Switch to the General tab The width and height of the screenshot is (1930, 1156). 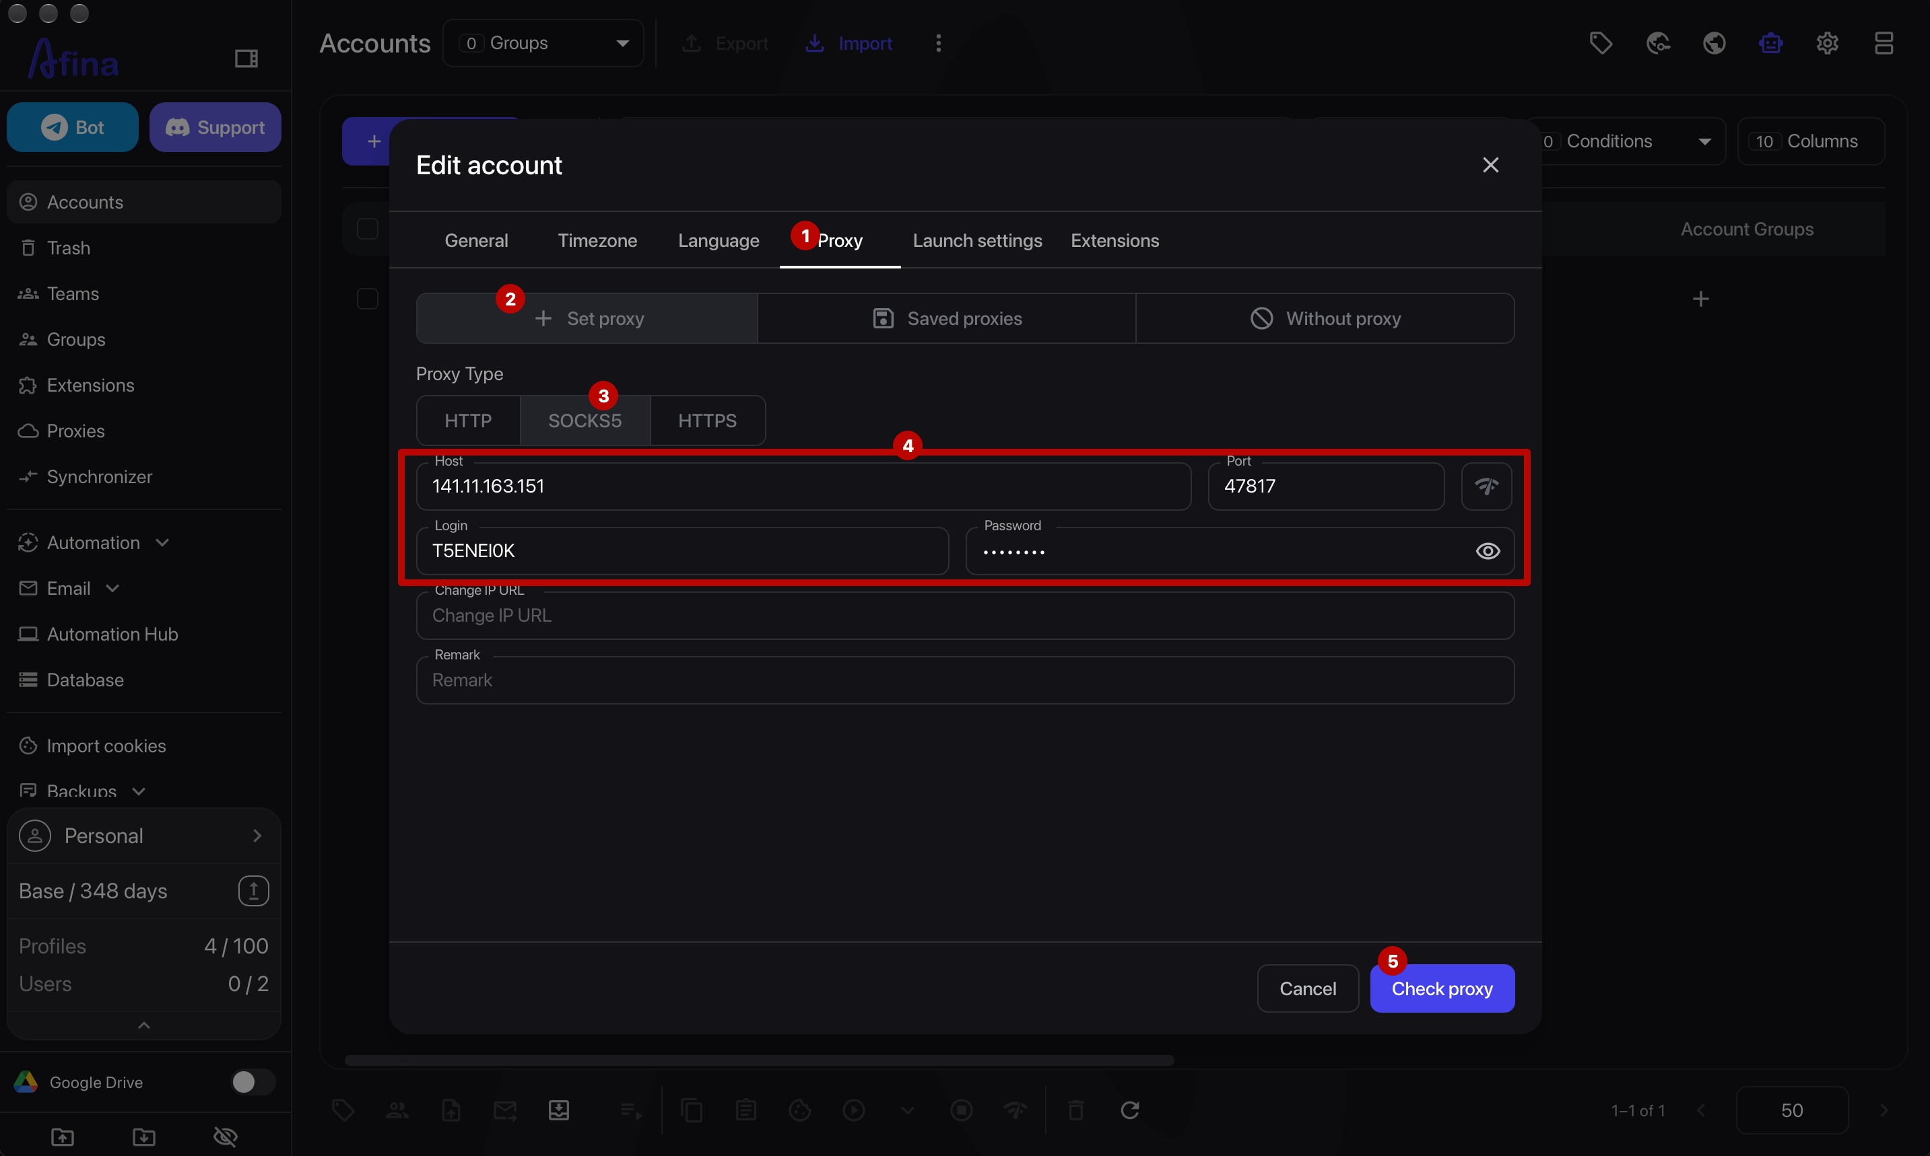point(476,240)
